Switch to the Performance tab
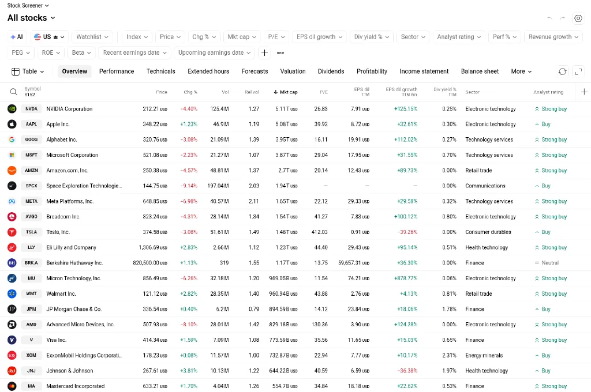The image size is (591, 392). point(117,71)
